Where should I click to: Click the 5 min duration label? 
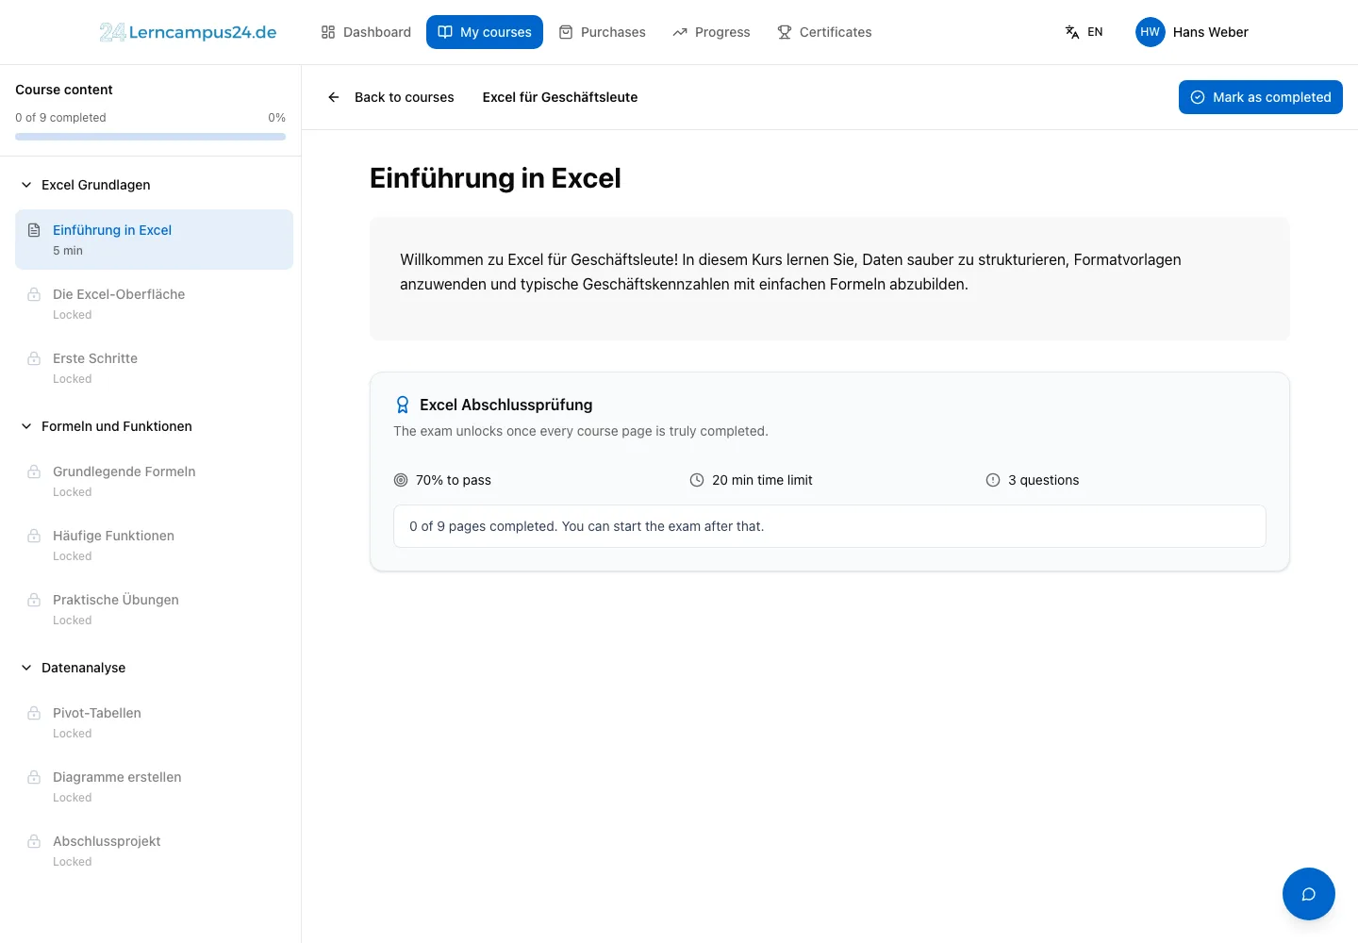(68, 251)
